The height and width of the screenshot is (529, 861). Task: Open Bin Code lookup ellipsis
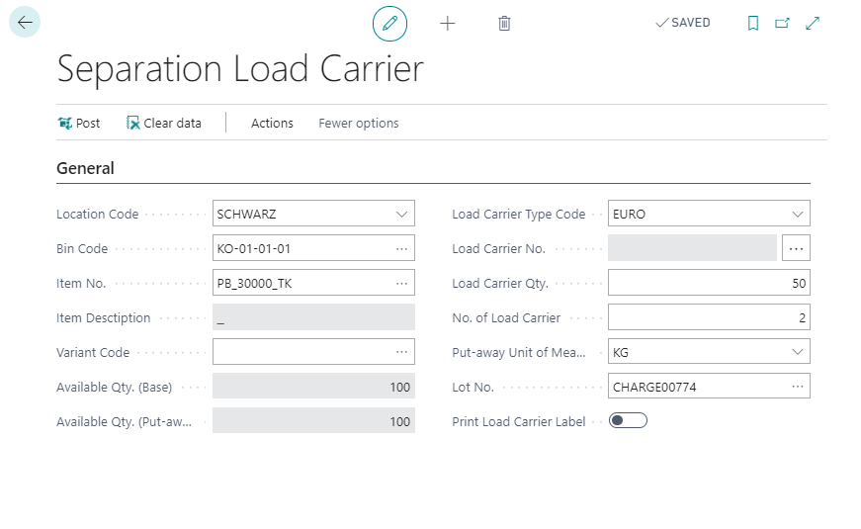click(x=402, y=248)
